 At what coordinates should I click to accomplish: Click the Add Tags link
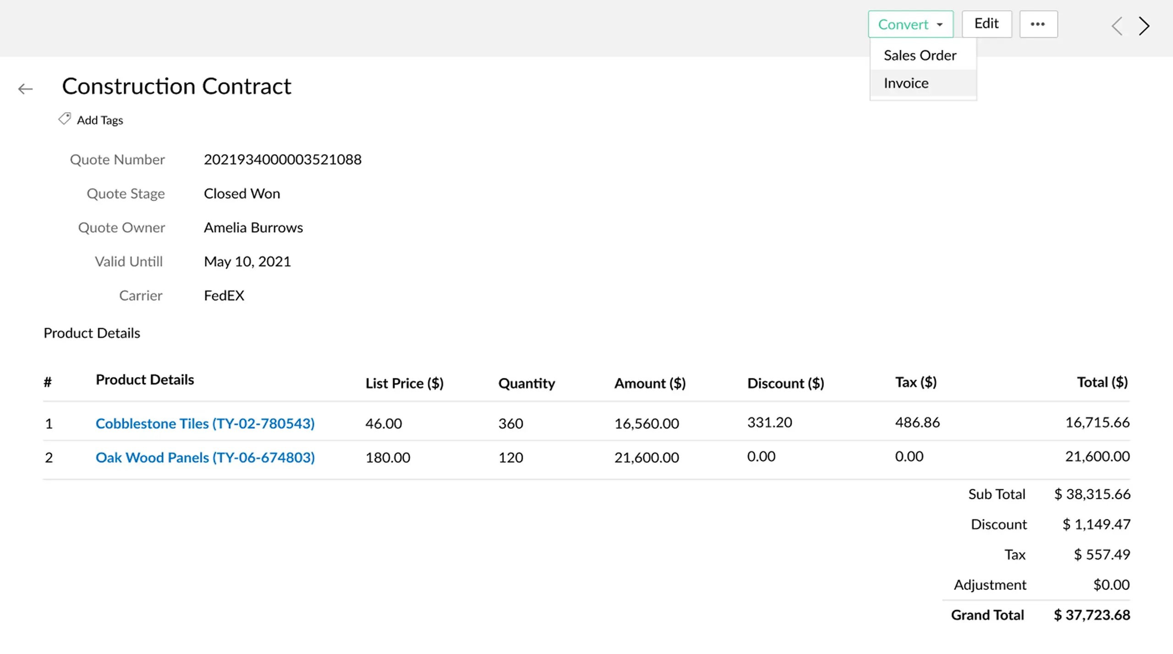pos(100,120)
